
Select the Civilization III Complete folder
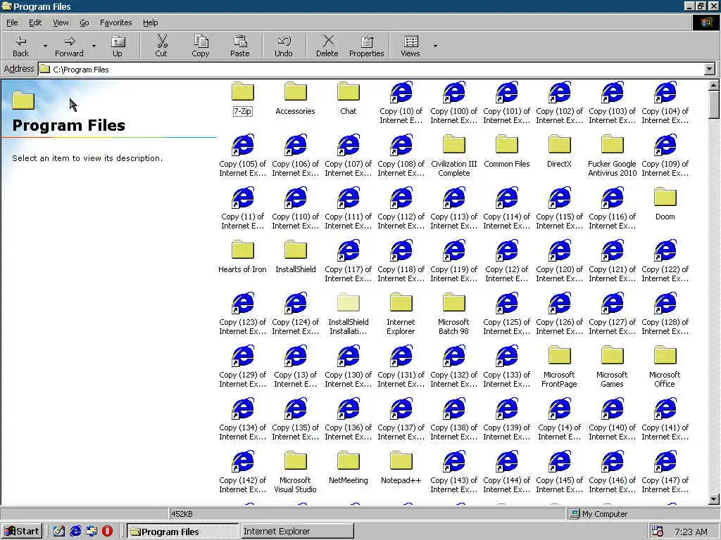(x=454, y=155)
